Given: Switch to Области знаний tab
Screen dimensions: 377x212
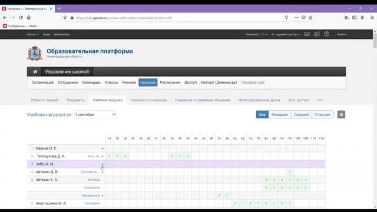Looking at the screenshot, I should point(45,100).
